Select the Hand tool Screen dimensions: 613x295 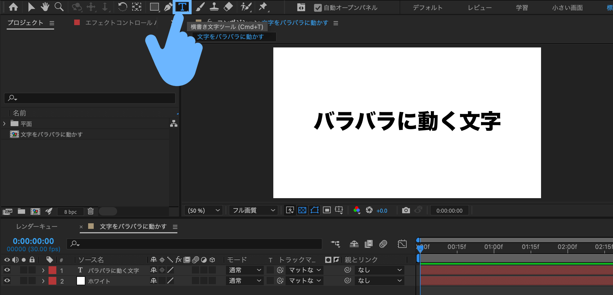click(45, 7)
